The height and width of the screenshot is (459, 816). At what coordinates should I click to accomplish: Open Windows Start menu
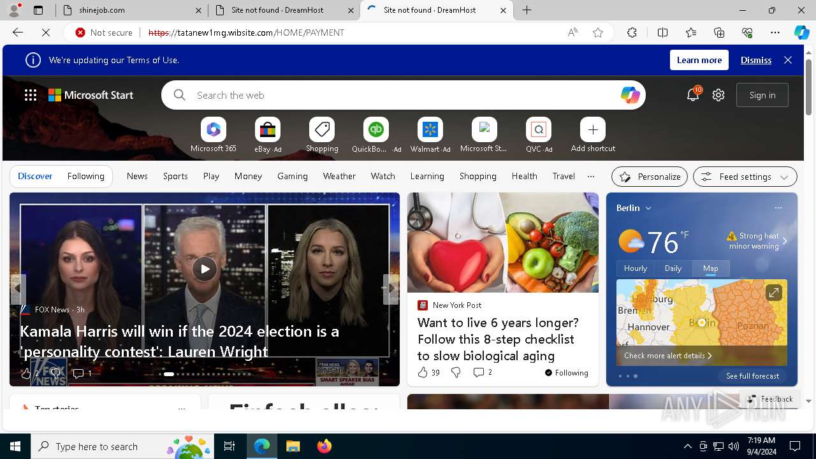(15, 446)
